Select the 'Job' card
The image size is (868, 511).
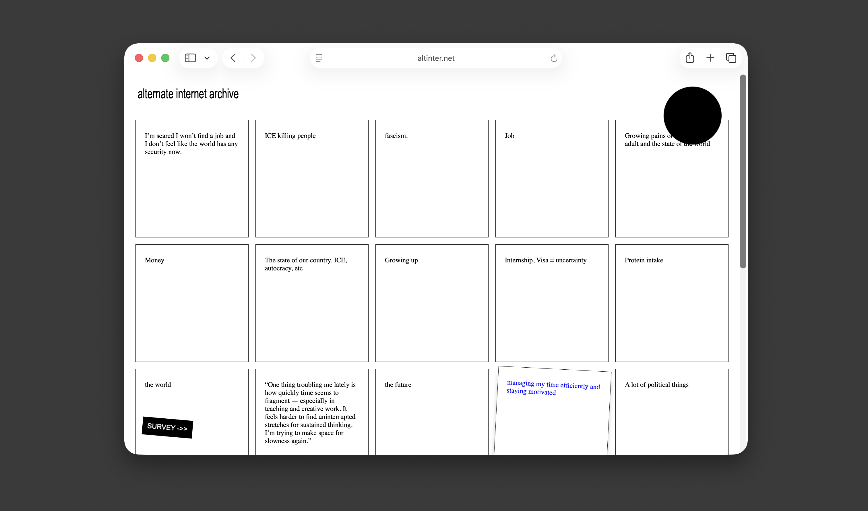(552, 178)
